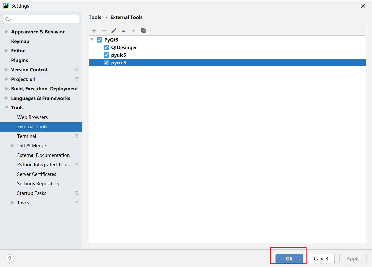The image size is (372, 267).
Task: Click project-level icon next to Startup Tasks
Action: [77, 193]
